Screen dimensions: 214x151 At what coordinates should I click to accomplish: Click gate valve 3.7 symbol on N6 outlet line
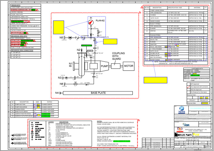click(x=75, y=84)
